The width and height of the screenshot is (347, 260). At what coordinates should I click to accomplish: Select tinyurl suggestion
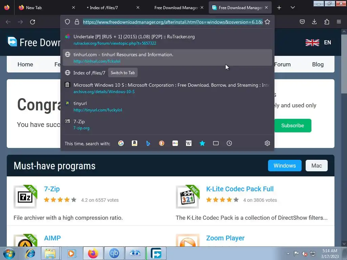(x=167, y=106)
